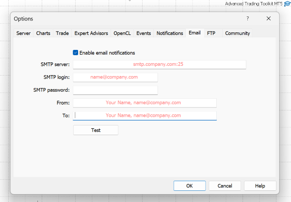The image size is (291, 202).
Task: Click the SMTP server input field
Action: (159, 64)
